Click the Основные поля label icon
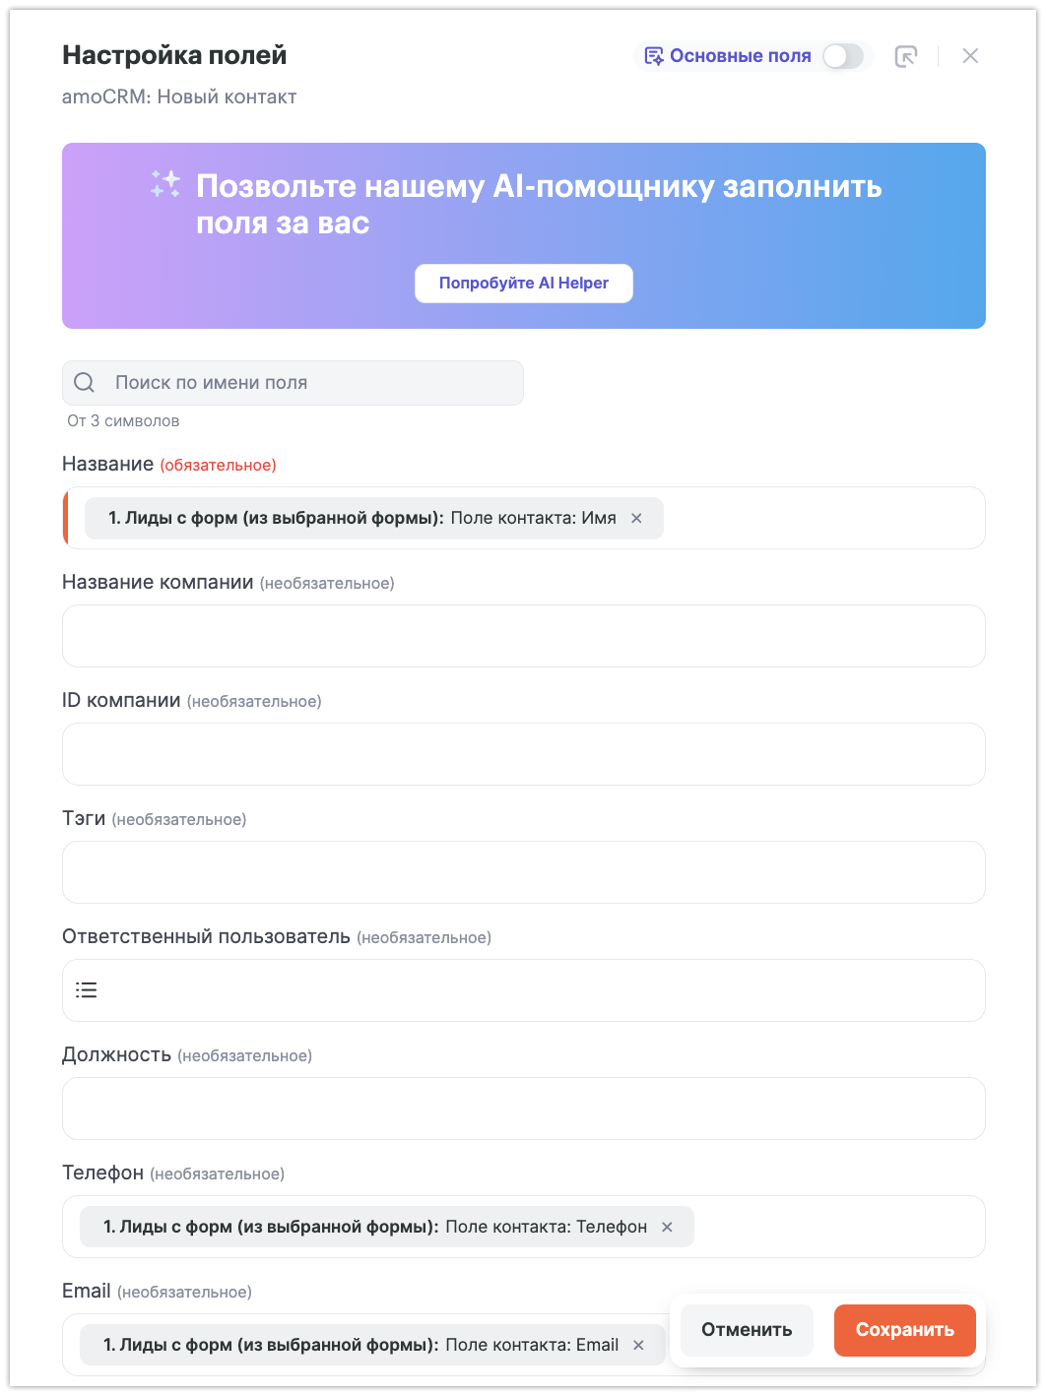The image size is (1046, 1396). [653, 56]
